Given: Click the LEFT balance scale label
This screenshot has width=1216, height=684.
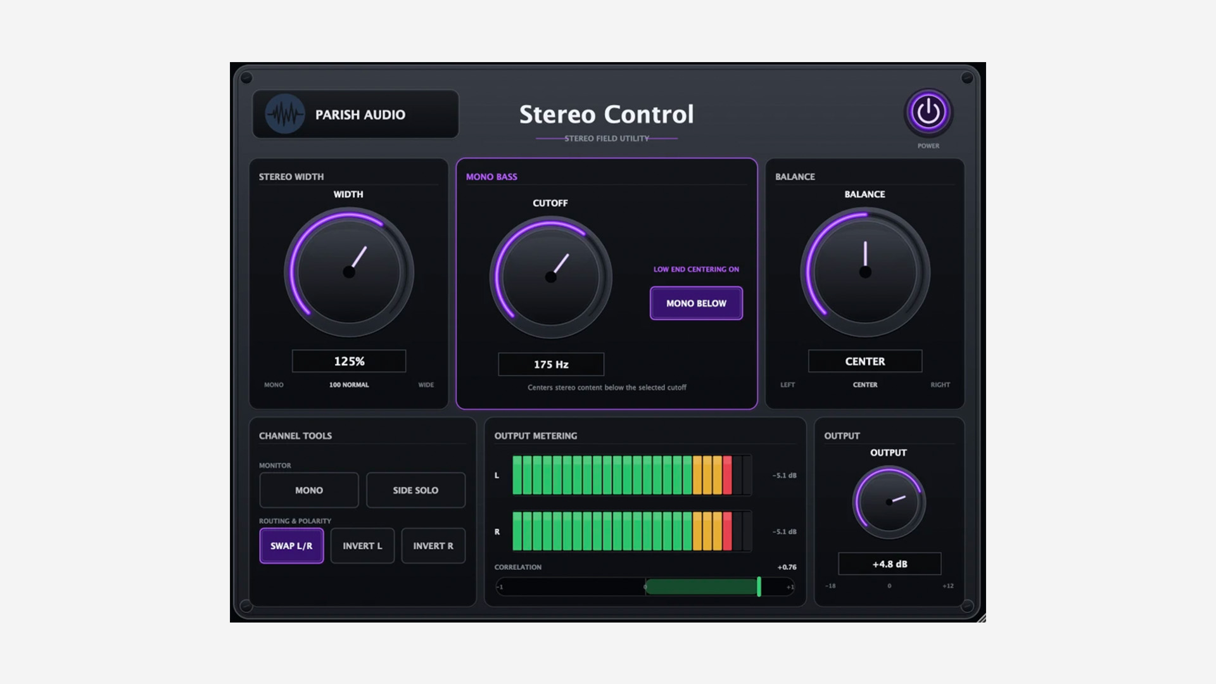Looking at the screenshot, I should pos(787,384).
